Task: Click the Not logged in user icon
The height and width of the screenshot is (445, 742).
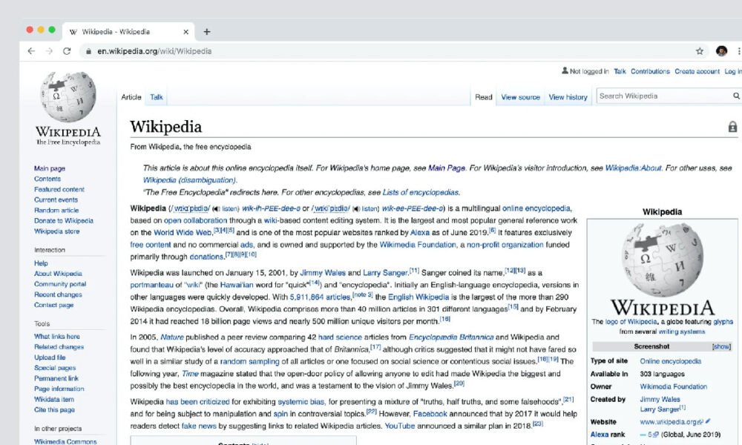Action: (565, 70)
